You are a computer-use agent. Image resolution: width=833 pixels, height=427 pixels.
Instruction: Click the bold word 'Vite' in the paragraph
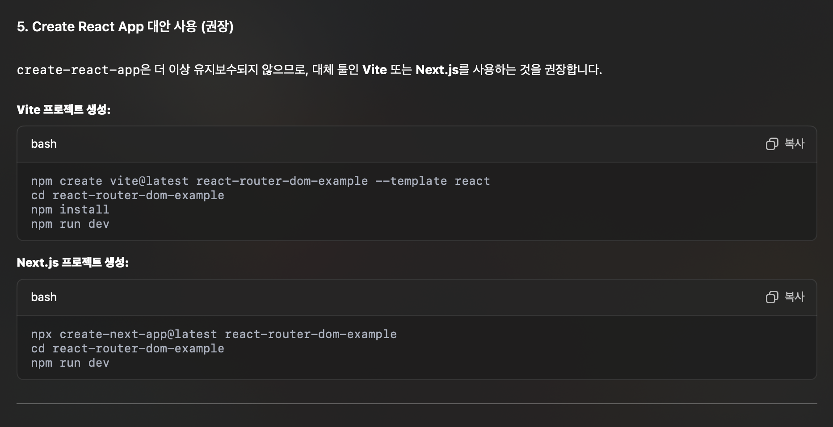point(374,70)
